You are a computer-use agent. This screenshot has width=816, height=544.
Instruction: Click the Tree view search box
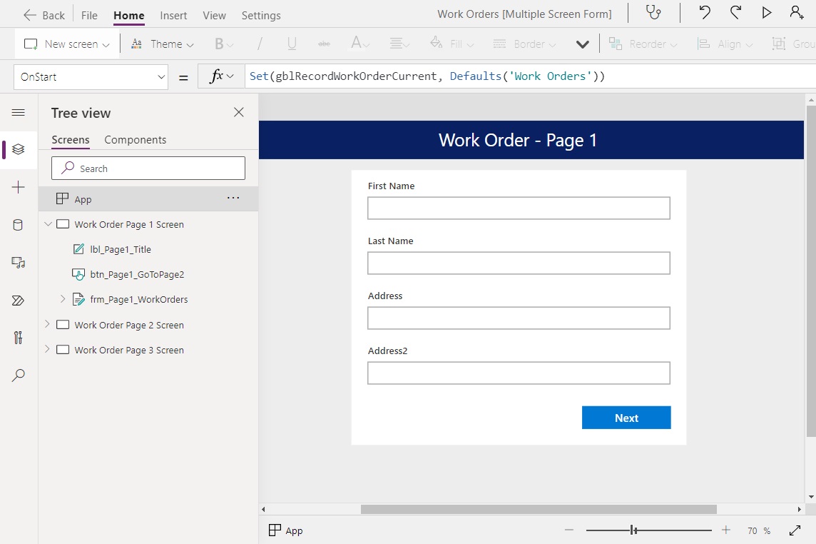(x=148, y=168)
